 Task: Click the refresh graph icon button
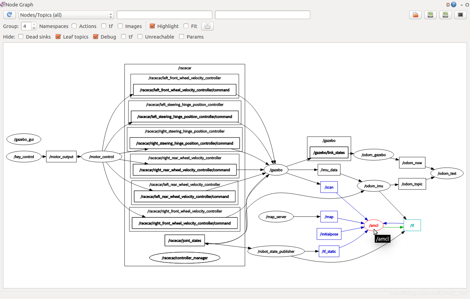pos(10,15)
